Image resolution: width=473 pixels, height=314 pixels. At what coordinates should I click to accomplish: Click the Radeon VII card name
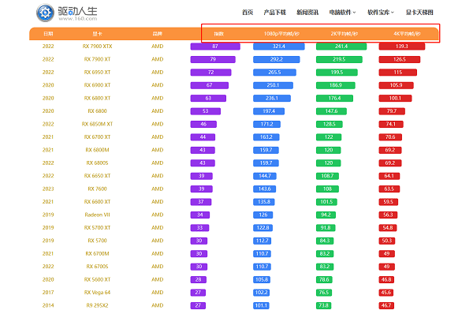[97, 215]
